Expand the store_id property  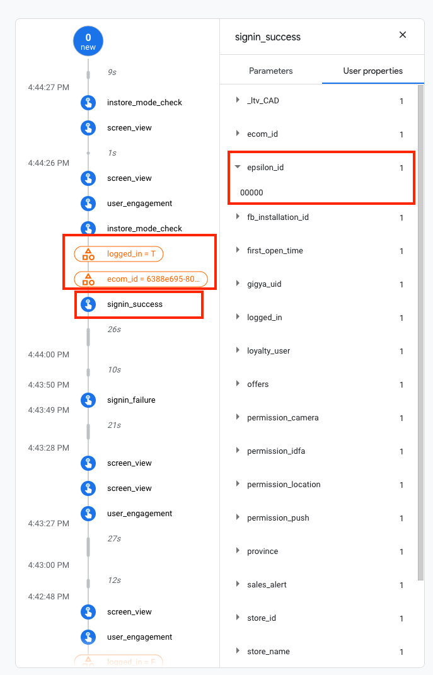tap(238, 617)
